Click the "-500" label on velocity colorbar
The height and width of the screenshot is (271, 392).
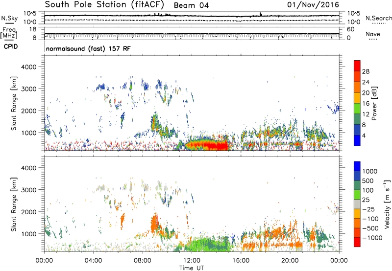(x=370, y=228)
